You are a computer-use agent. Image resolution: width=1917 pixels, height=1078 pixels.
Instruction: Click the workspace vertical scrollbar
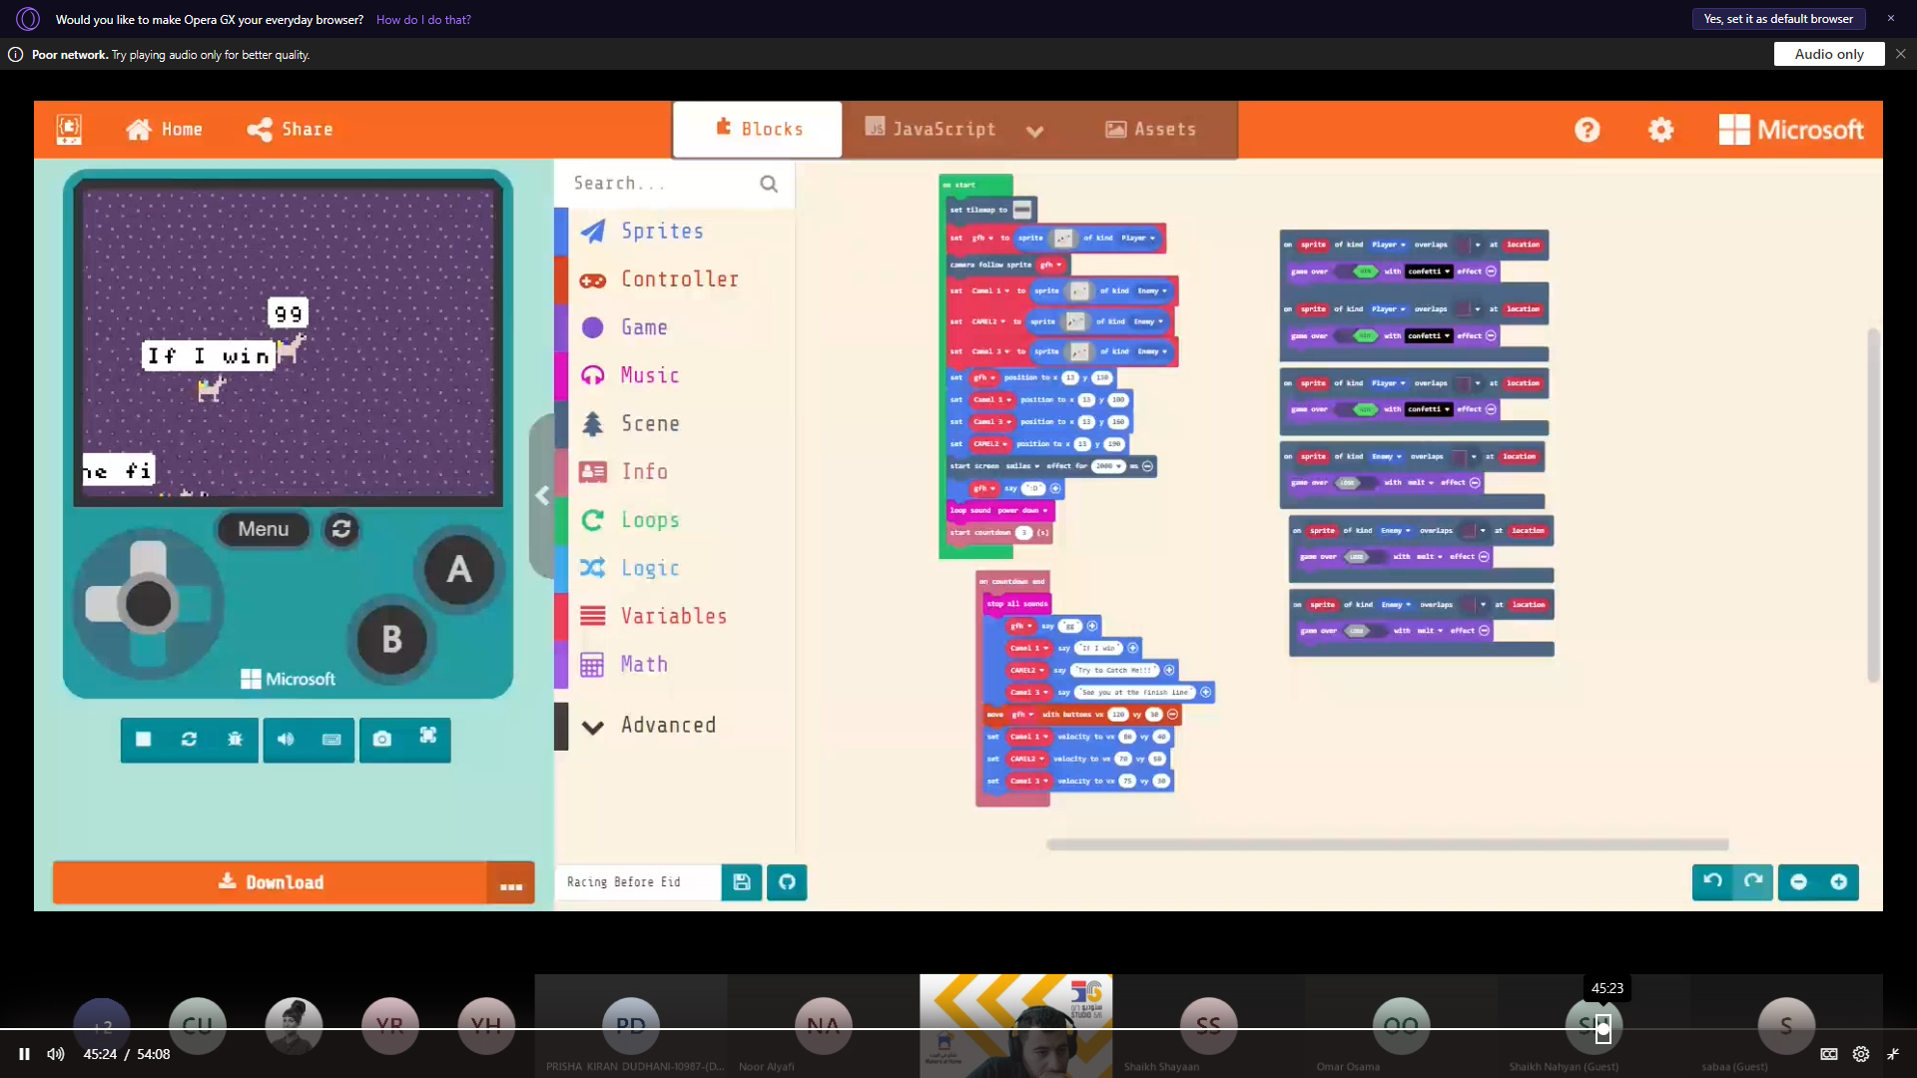1873,504
